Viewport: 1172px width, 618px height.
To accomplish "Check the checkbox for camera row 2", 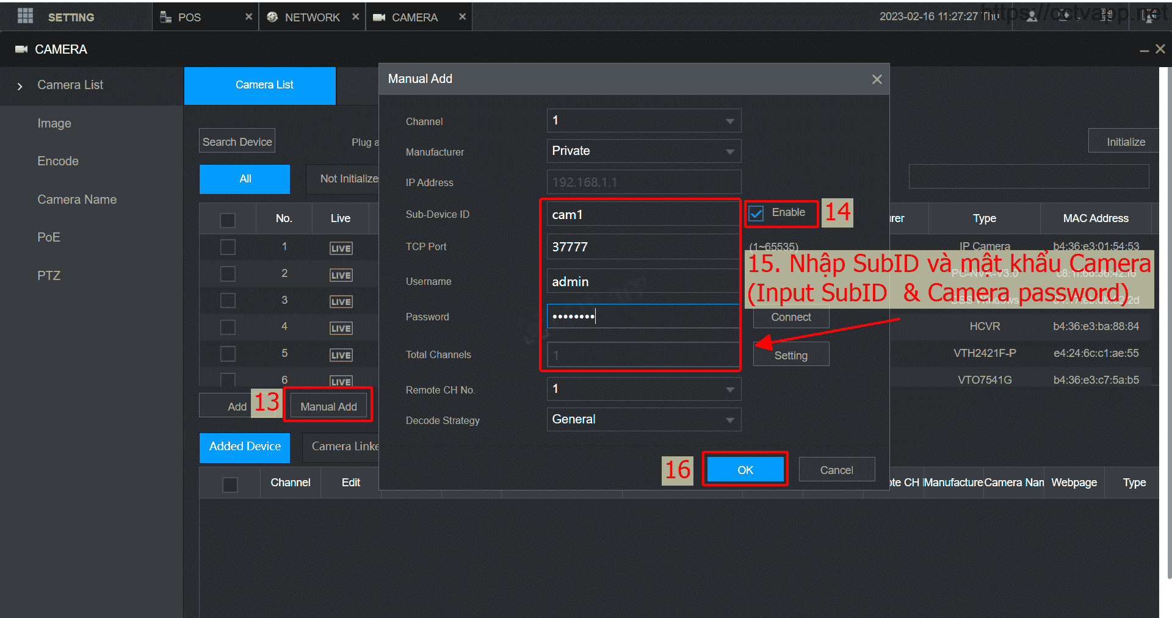I will (228, 274).
